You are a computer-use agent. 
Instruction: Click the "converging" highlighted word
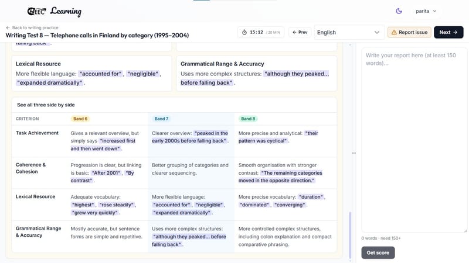coord(290,205)
